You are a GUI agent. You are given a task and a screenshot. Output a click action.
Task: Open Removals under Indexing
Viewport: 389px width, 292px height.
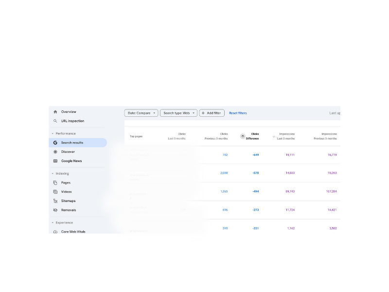point(69,210)
